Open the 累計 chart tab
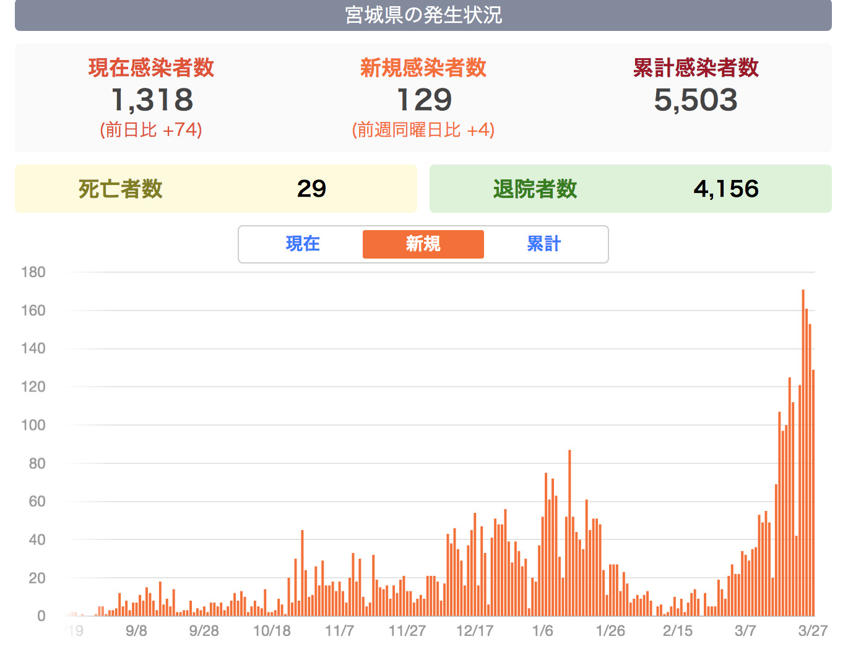The image size is (848, 652). [x=543, y=244]
